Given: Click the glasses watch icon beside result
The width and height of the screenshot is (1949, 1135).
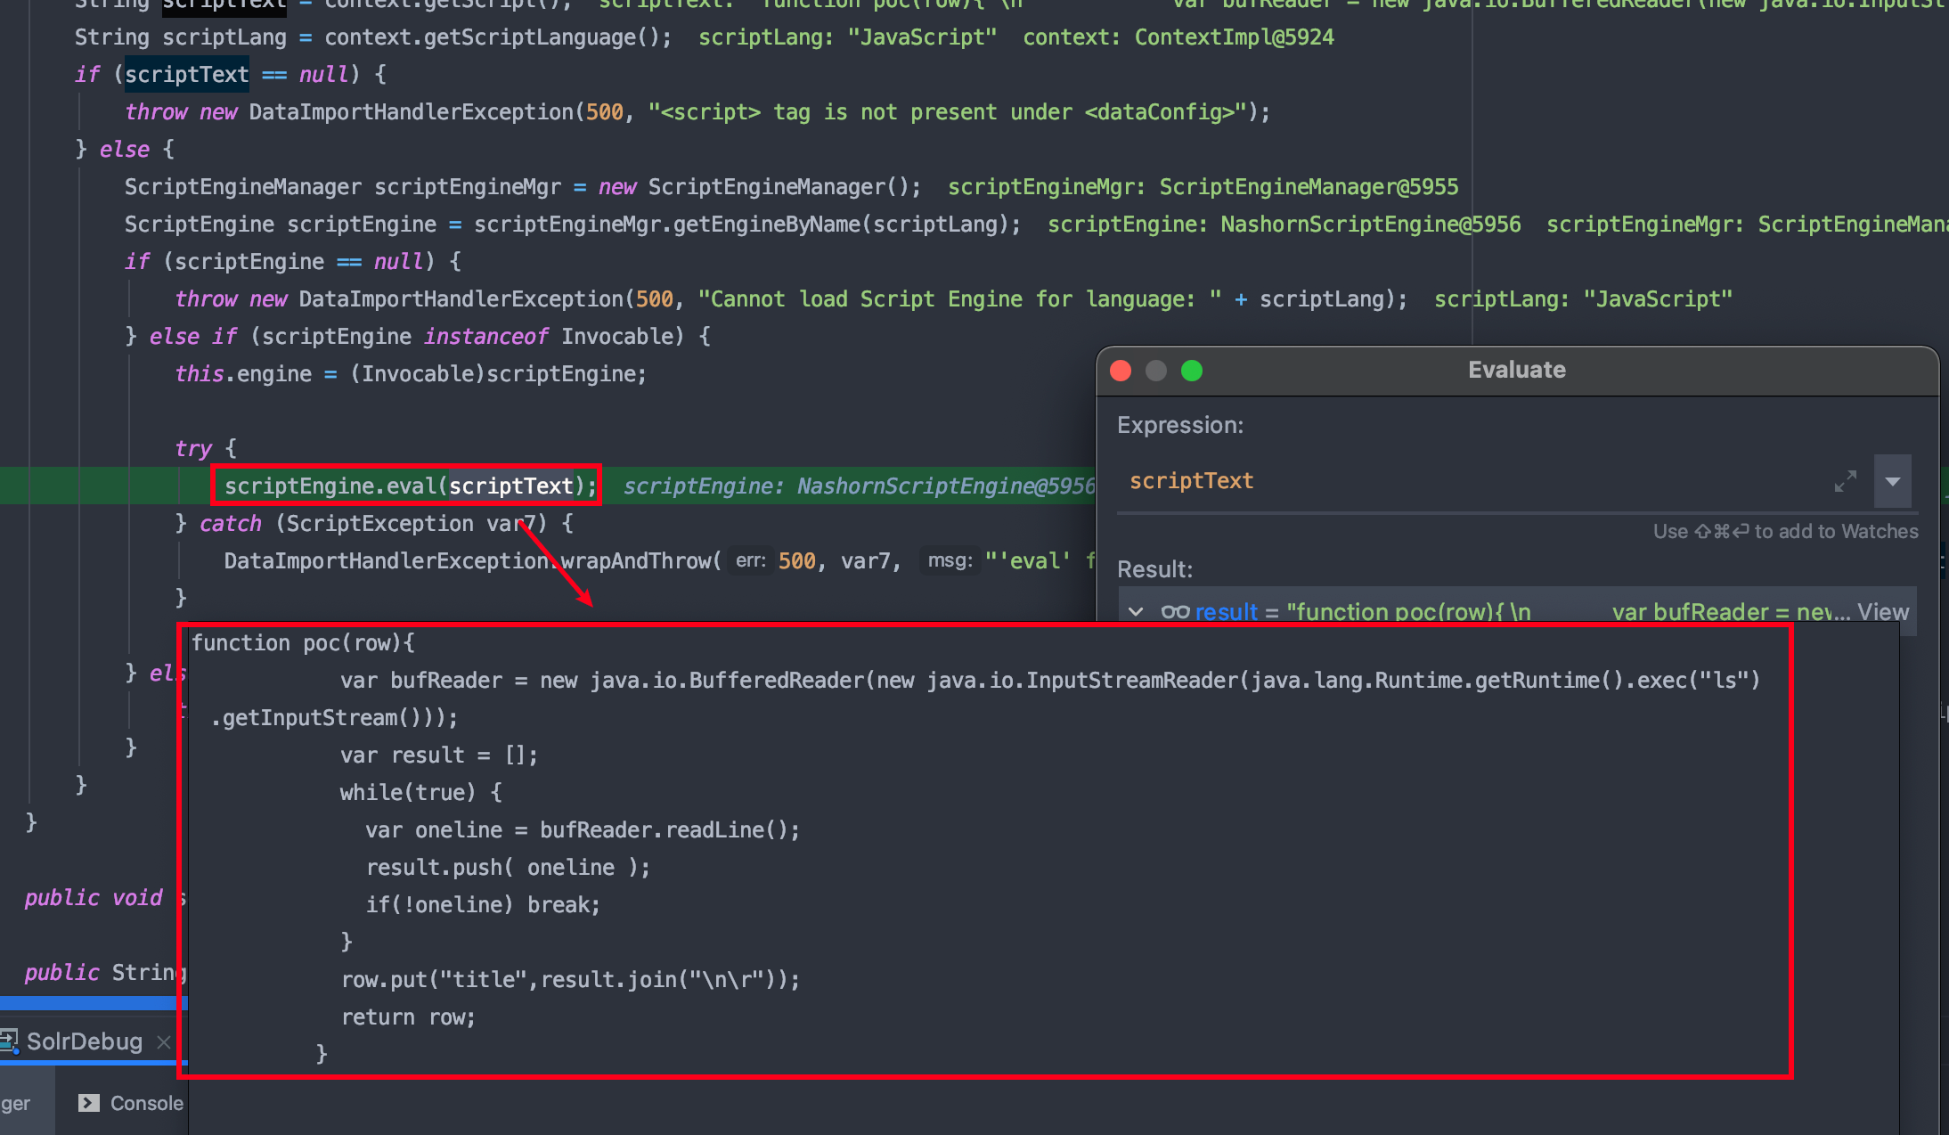Looking at the screenshot, I should pos(1175,612).
